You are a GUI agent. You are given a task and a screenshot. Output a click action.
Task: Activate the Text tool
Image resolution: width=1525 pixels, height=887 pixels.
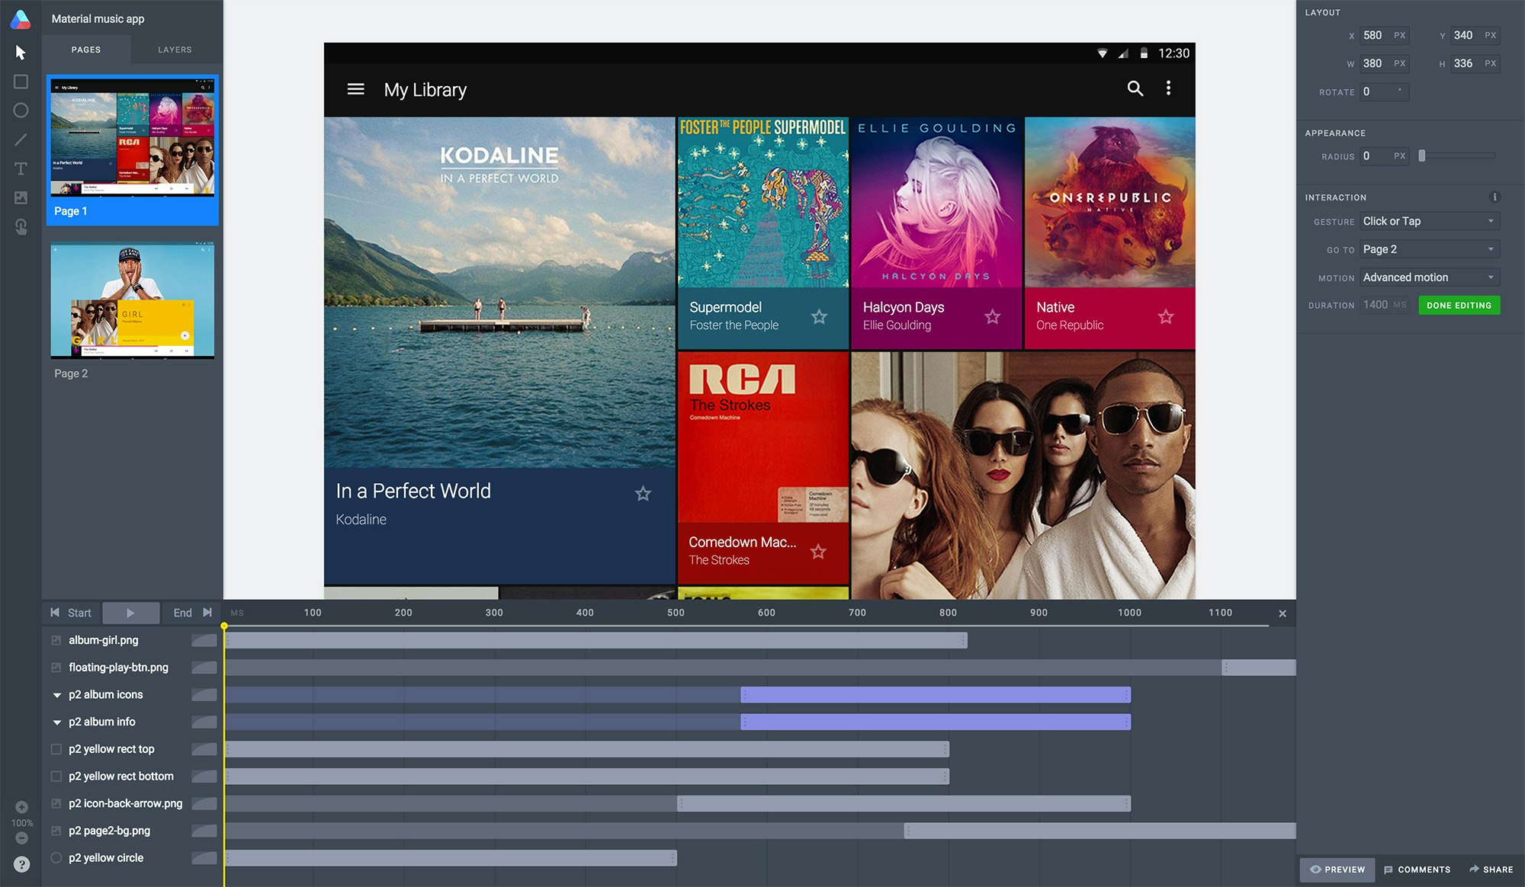[x=21, y=168]
